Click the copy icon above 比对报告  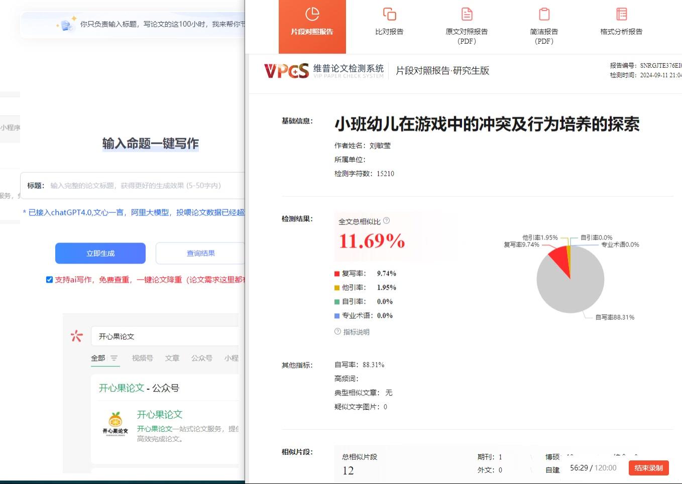[389, 14]
